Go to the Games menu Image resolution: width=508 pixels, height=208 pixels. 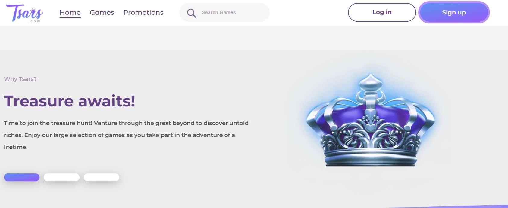(102, 12)
